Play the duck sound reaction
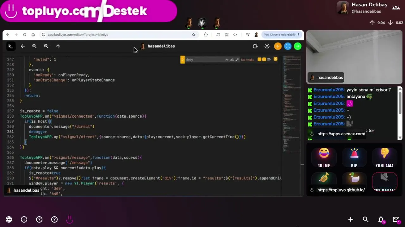 click(x=354, y=179)
